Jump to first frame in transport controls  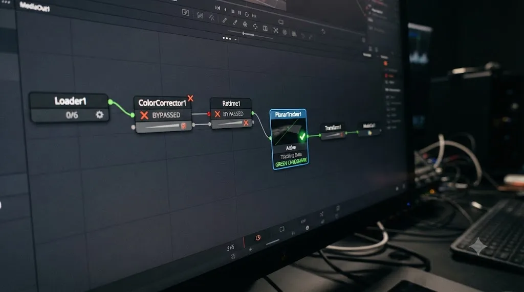pyautogui.click(x=217, y=8)
